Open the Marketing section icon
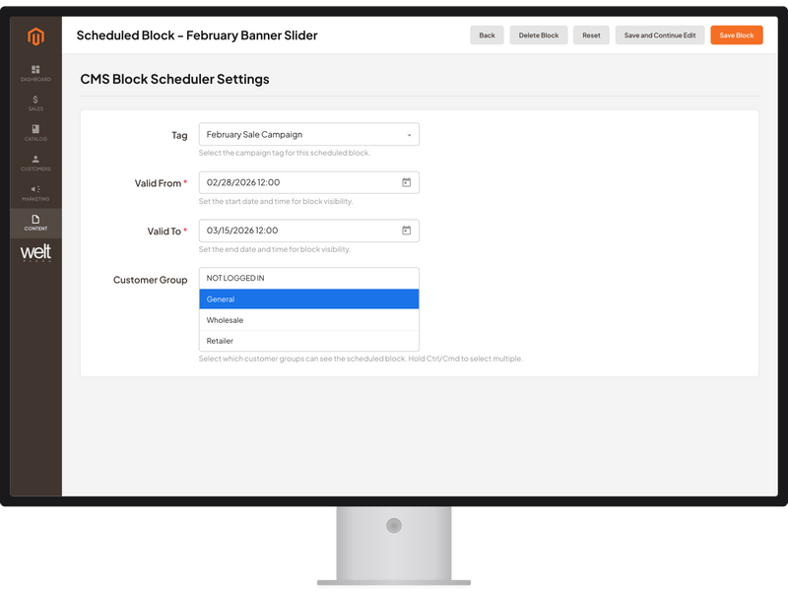Image resolution: width=788 pixels, height=591 pixels. (x=36, y=192)
